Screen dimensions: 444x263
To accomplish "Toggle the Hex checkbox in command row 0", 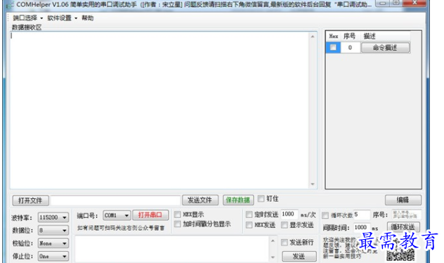I will [x=333, y=47].
